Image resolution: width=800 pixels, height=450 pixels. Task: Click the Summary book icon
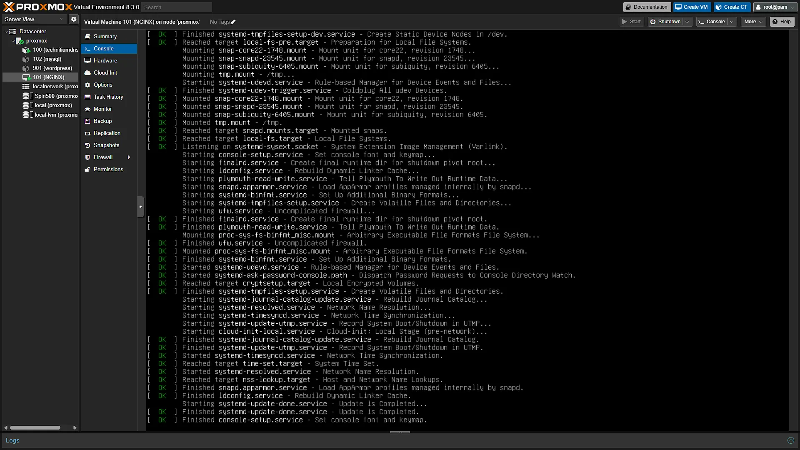(87, 37)
